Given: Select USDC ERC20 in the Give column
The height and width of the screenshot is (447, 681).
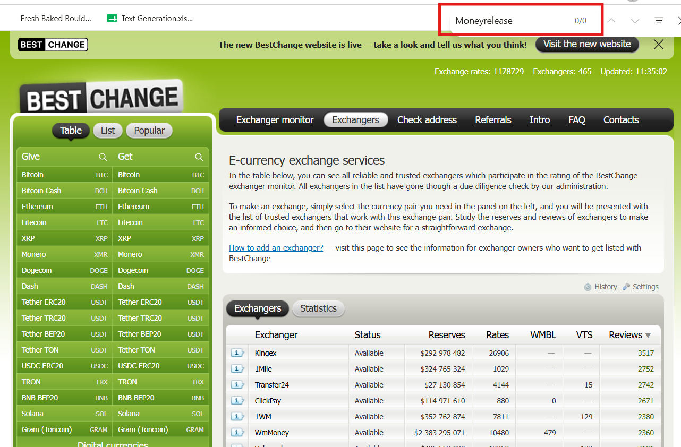Looking at the screenshot, I should tap(64, 366).
